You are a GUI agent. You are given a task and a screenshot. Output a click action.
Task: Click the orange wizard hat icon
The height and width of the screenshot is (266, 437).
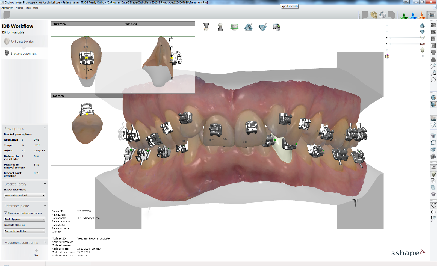[422, 15]
